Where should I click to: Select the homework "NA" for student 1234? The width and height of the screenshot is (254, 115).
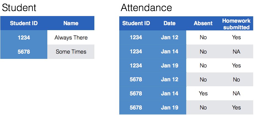236,51
